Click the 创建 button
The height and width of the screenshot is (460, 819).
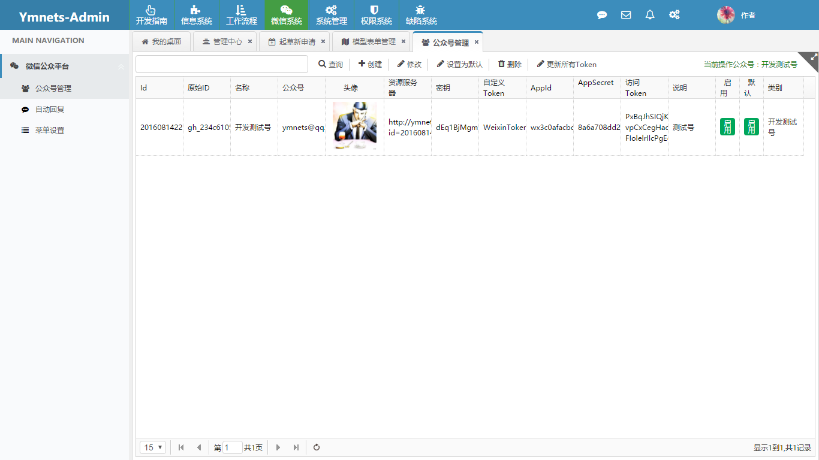tap(370, 64)
